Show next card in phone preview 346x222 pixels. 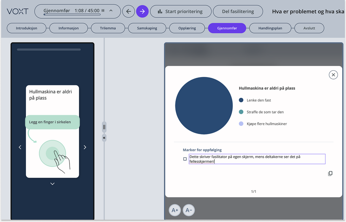click(x=85, y=147)
